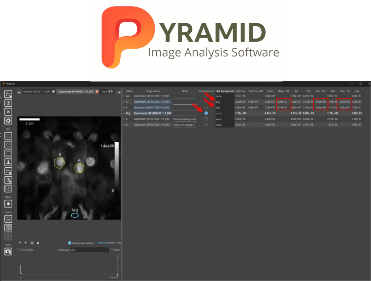371x281 pixels.
Task: Open image infos with the camera icon
Action: (x=8, y=251)
